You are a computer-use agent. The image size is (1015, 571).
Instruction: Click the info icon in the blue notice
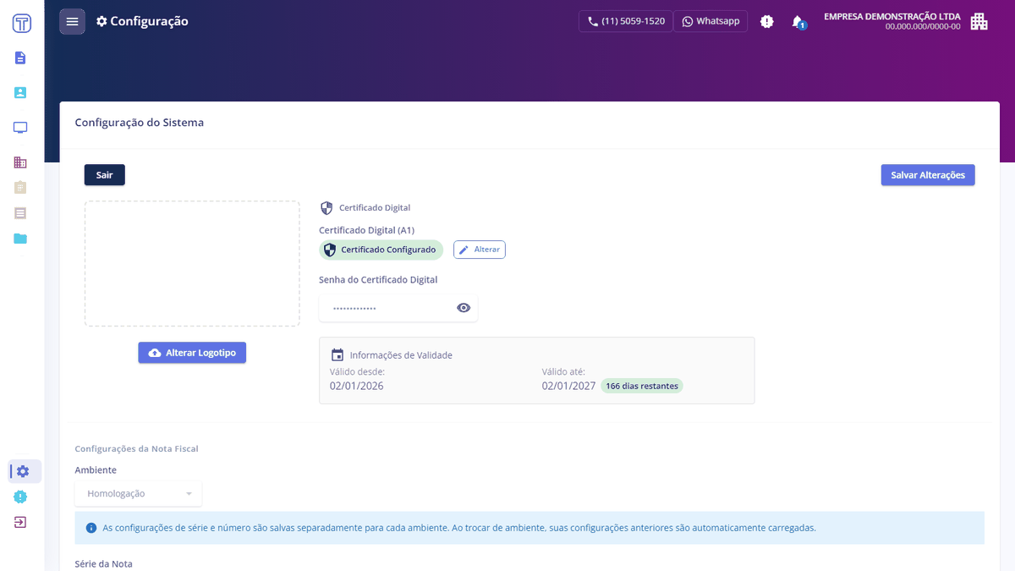pyautogui.click(x=91, y=528)
